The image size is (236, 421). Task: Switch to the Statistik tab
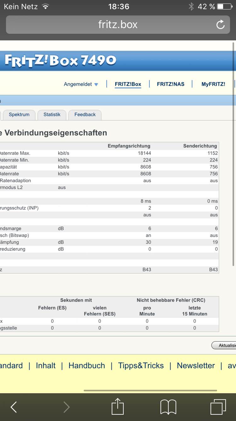tap(52, 115)
